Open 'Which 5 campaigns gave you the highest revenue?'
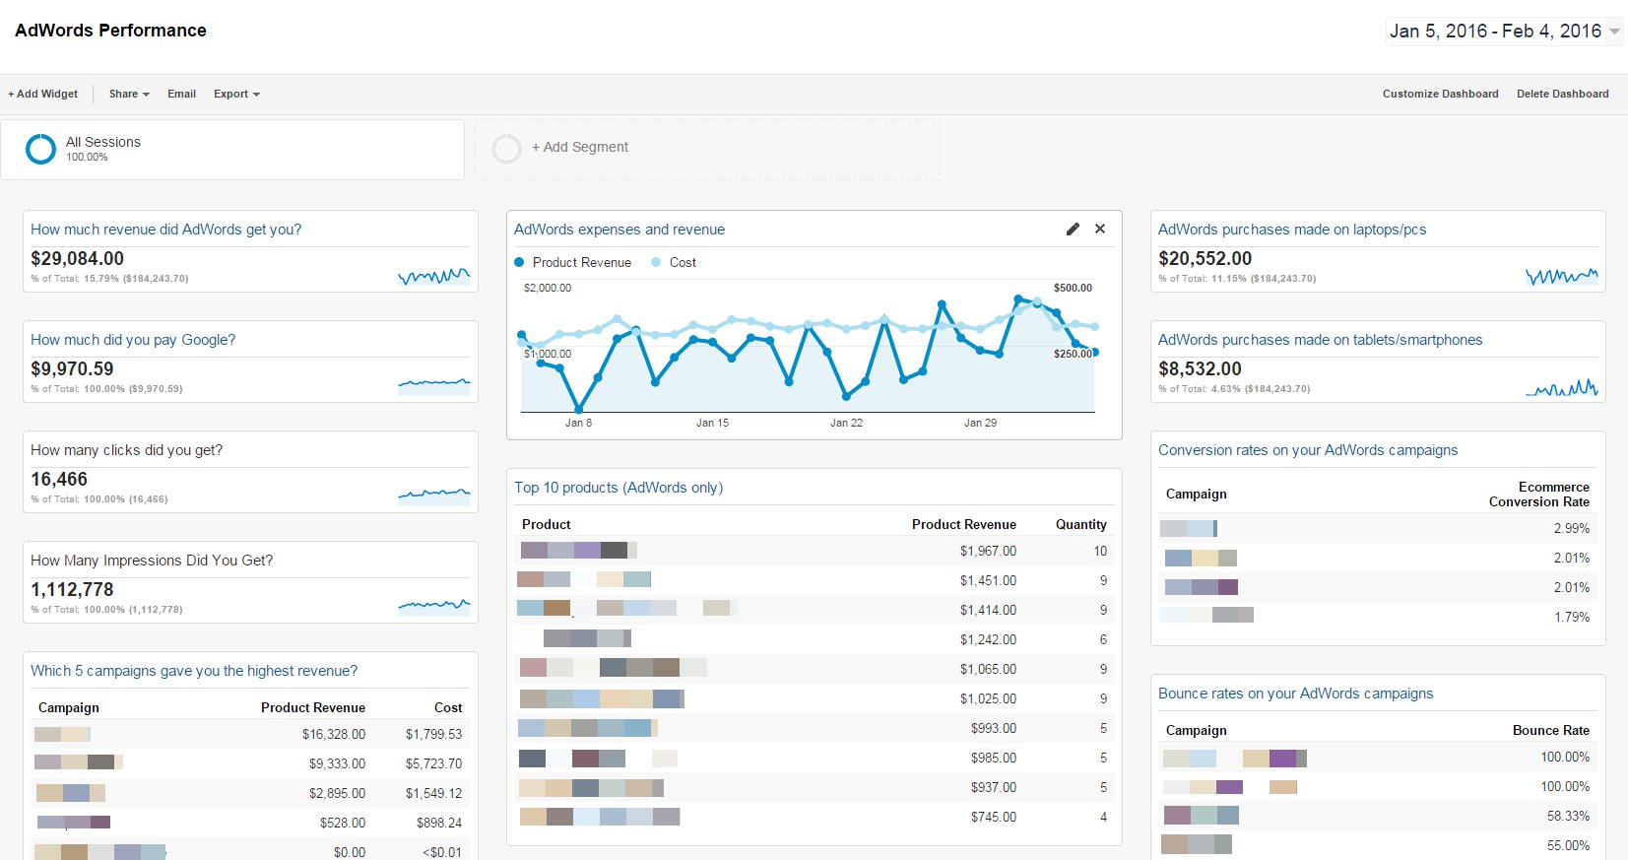The height and width of the screenshot is (860, 1628). [x=194, y=671]
